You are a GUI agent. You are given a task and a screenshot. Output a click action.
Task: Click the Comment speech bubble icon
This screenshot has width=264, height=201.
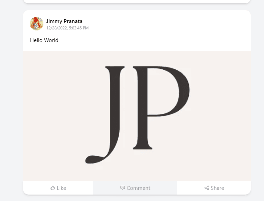coord(123,188)
